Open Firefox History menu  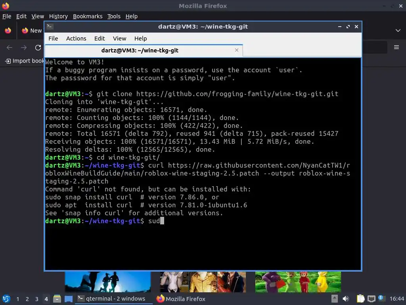pyautogui.click(x=58, y=16)
